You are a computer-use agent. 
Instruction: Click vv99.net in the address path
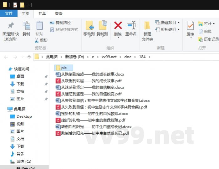(109, 57)
